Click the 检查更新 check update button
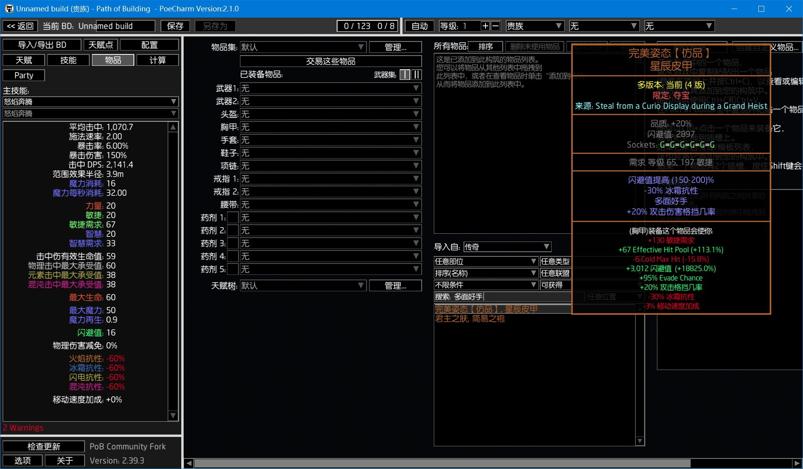The width and height of the screenshot is (803, 469). (x=44, y=446)
